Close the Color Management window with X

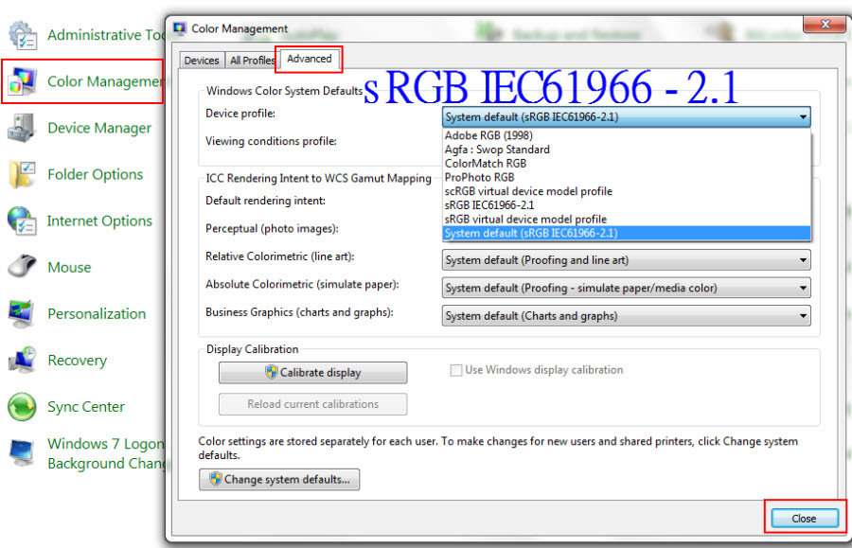coord(825,25)
